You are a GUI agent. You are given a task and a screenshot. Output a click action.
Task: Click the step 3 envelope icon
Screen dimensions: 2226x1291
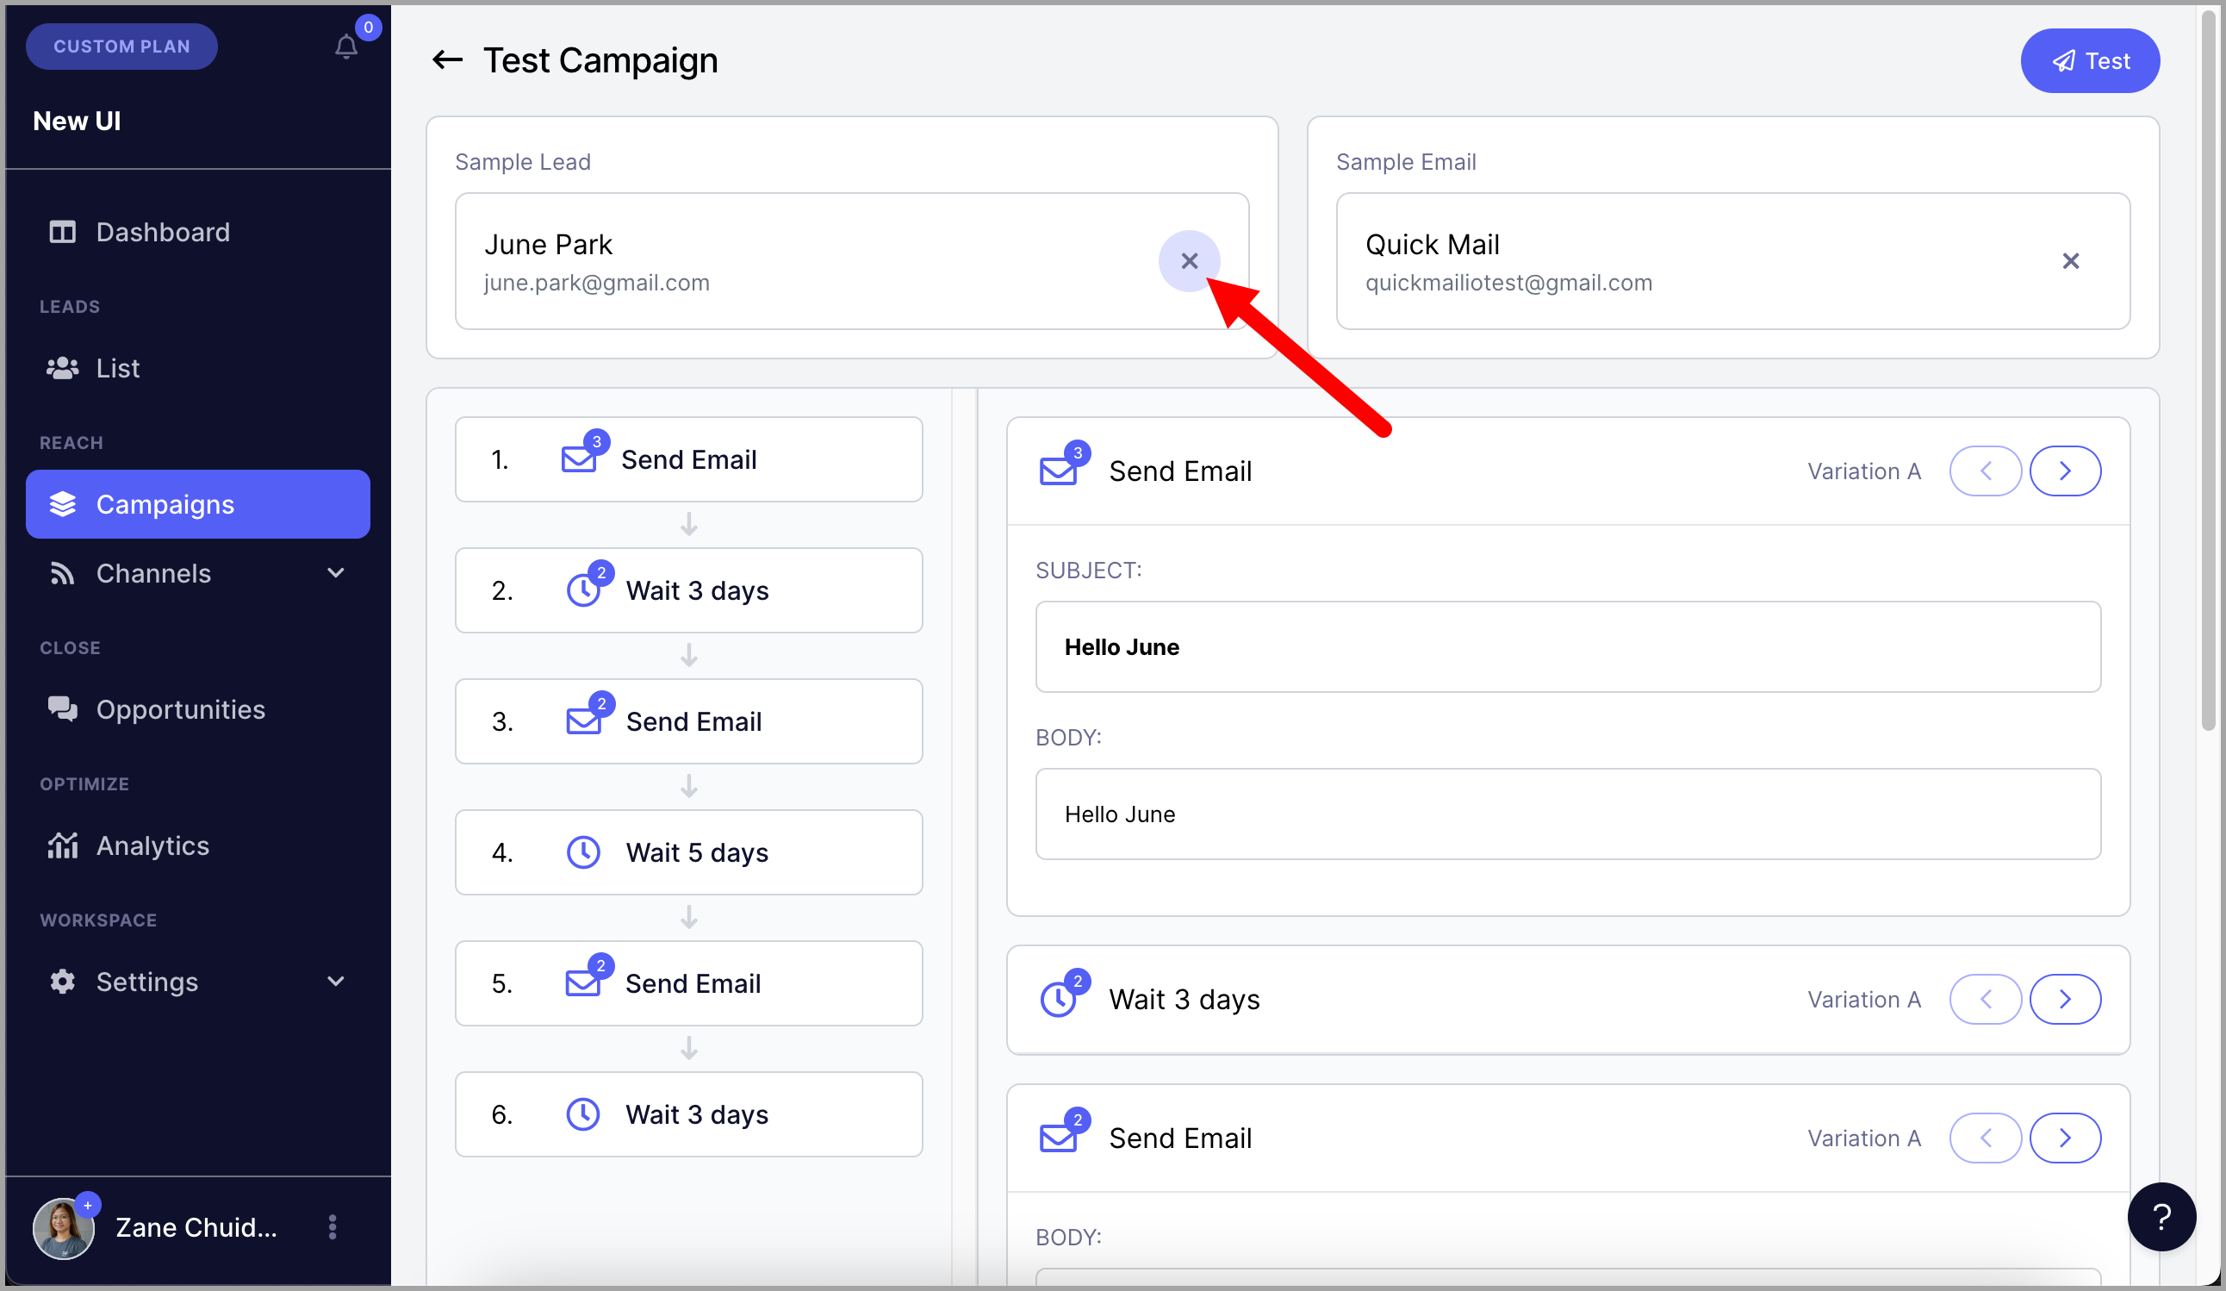583,721
